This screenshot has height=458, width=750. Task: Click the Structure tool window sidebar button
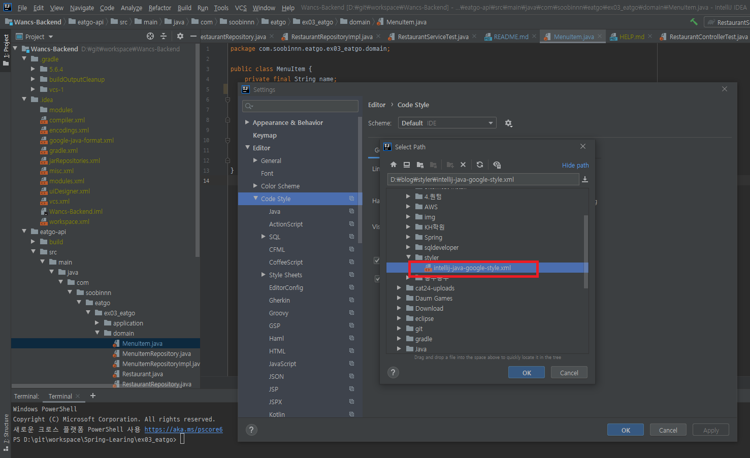pos(6,433)
